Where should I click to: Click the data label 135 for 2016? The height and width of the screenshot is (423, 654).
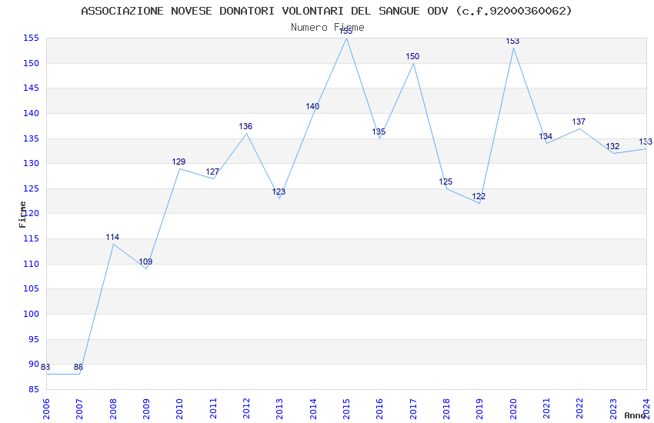[x=379, y=132]
